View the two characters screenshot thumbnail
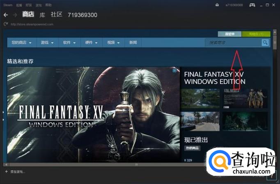The width and height of the screenshot is (280, 184). click(245, 98)
